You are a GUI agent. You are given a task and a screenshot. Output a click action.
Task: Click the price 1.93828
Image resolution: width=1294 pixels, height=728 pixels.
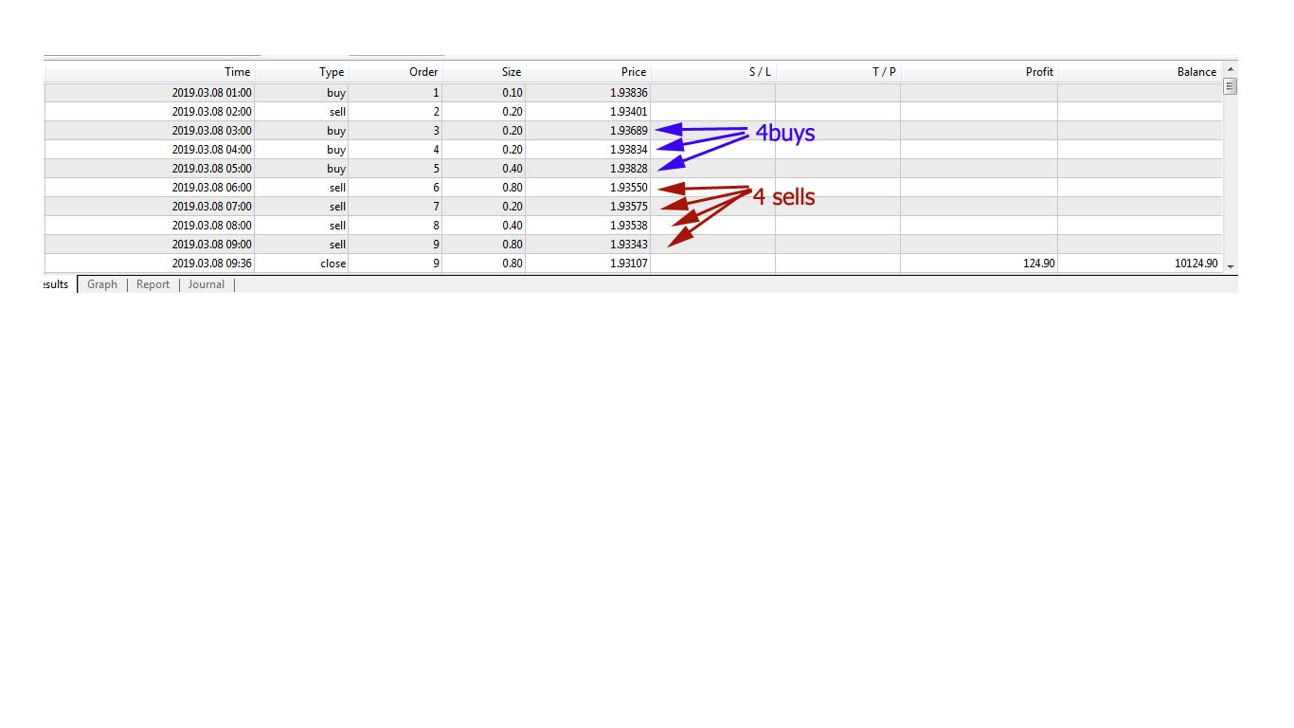coord(629,169)
